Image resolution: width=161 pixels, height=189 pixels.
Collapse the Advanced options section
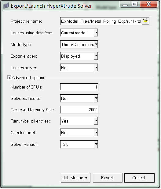[x=9, y=77]
